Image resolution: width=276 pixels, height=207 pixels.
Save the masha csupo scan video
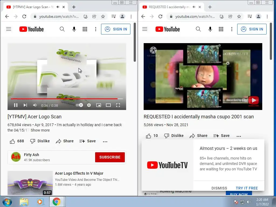[221, 136]
